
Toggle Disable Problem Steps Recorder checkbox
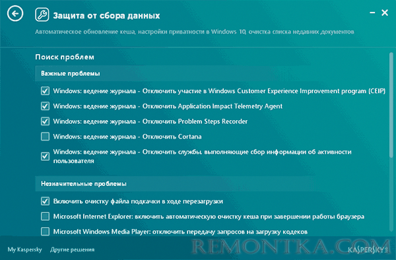click(x=45, y=121)
